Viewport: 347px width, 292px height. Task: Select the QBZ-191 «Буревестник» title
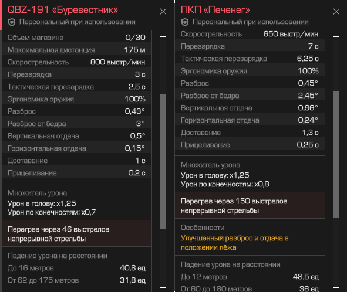click(x=63, y=10)
